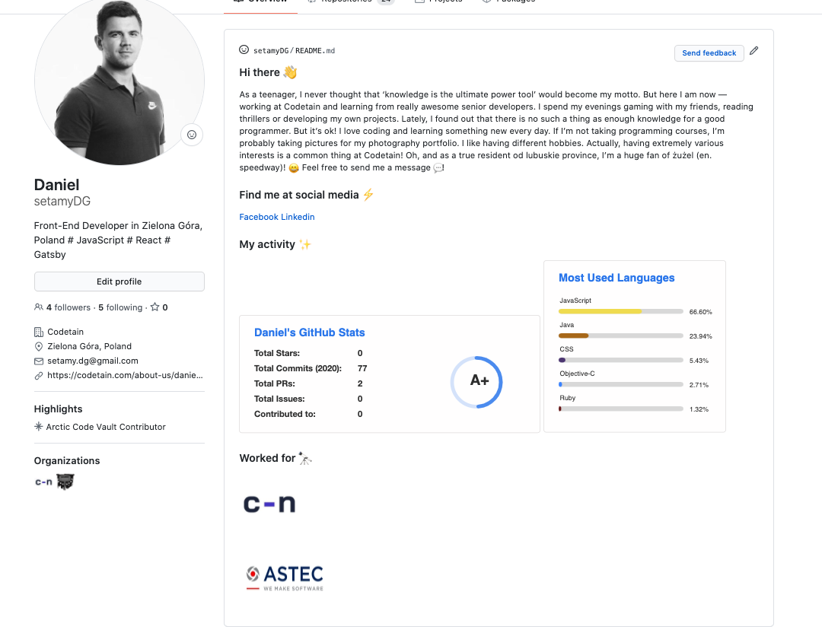Open the Facebook link
Image resolution: width=822 pixels, height=633 pixels.
point(259,217)
